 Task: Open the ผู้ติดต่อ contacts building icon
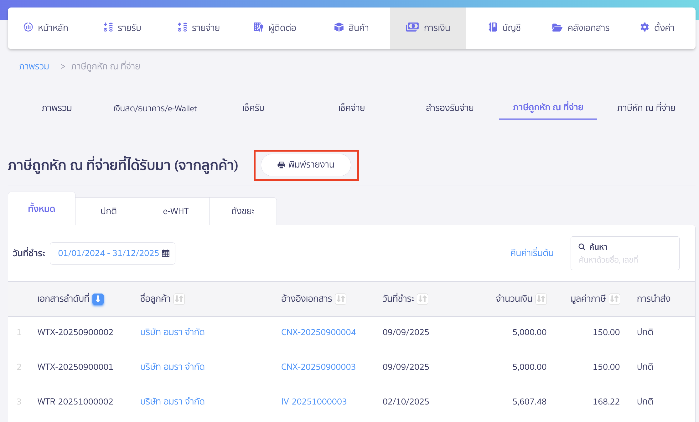click(x=258, y=28)
